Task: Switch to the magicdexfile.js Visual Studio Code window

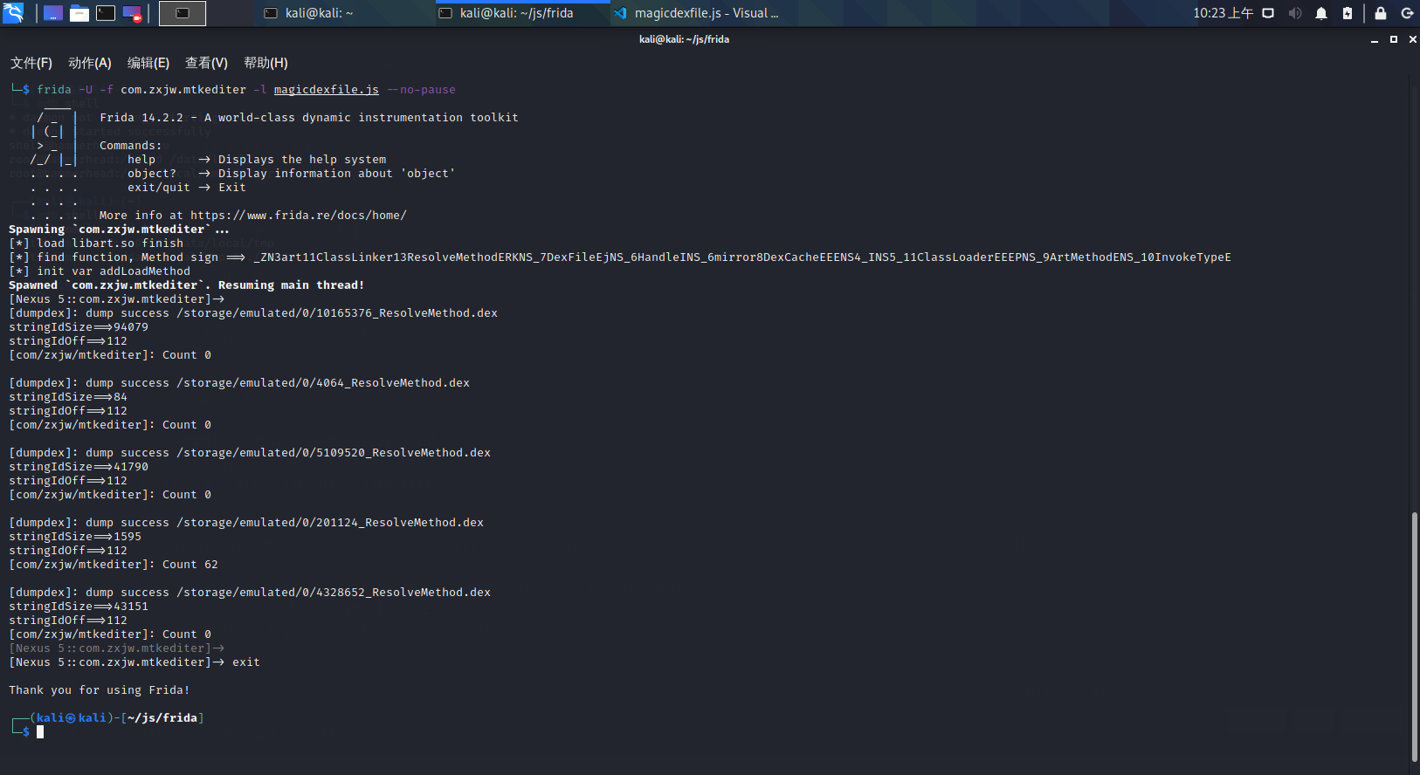Action: [x=697, y=13]
